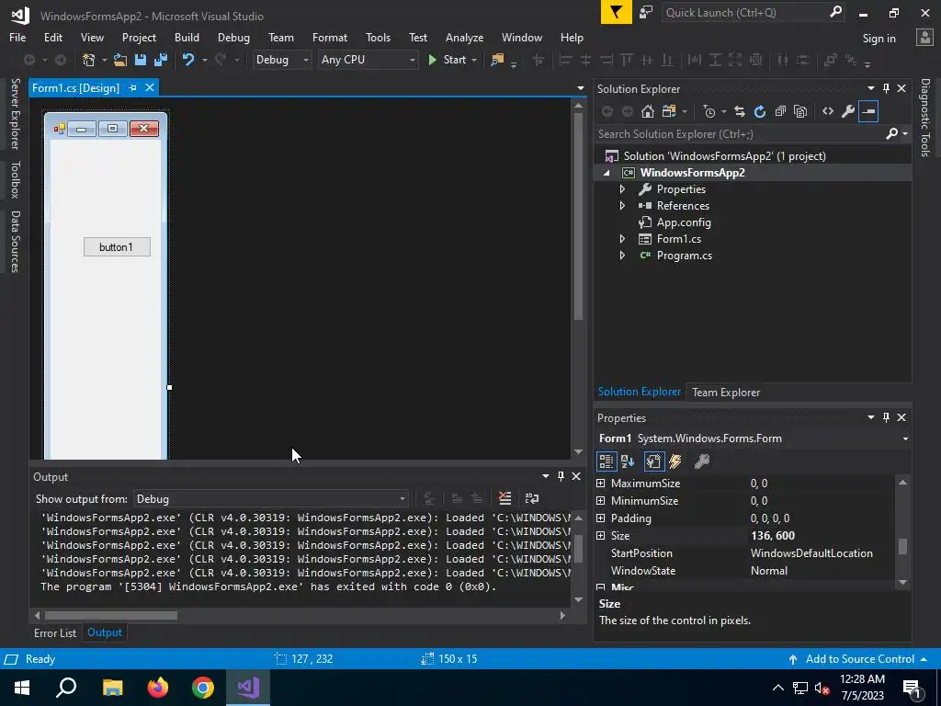Viewport: 941px width, 706px height.
Task: Expand the References node in Solution Explorer
Action: point(622,206)
